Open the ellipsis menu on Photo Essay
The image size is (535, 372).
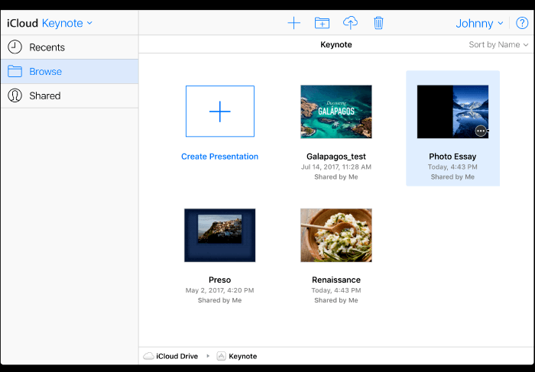click(481, 131)
